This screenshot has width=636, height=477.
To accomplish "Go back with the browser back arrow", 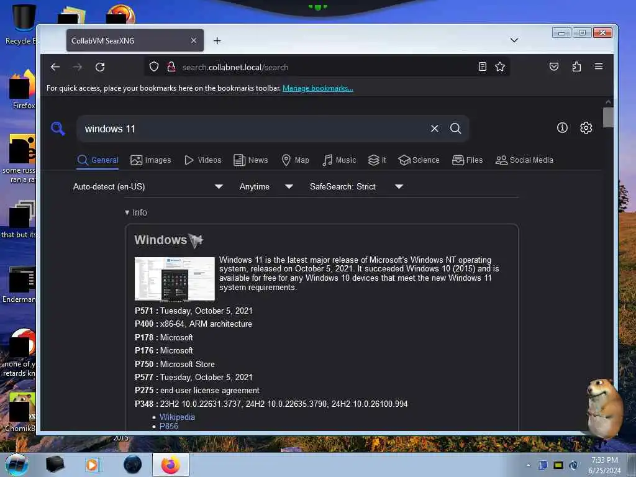I will 55,67.
